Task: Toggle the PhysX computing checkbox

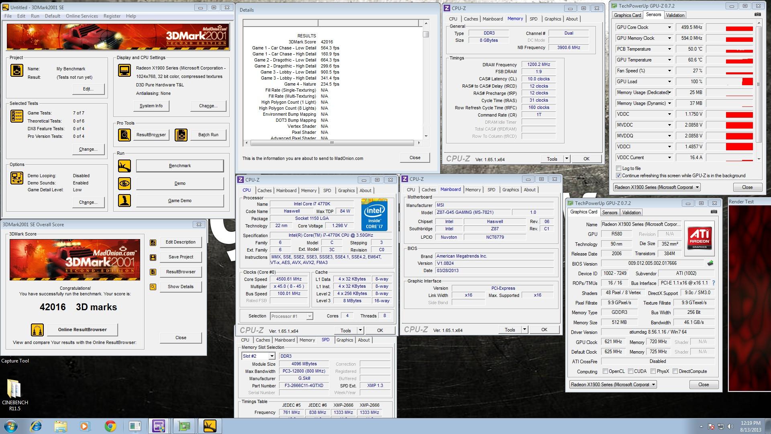Action: point(653,371)
